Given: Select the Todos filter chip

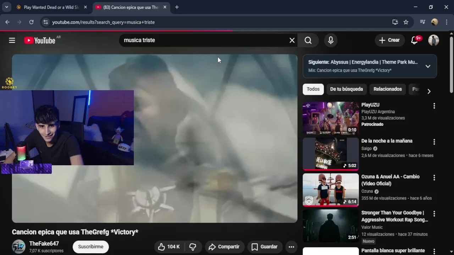Looking at the screenshot, I should tap(313, 89).
